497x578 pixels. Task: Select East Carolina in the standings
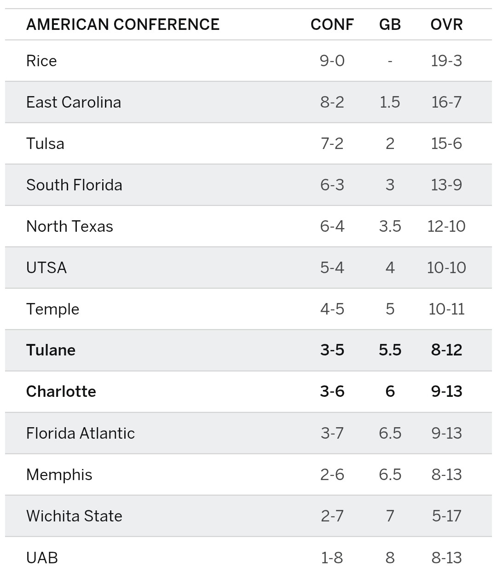click(74, 102)
